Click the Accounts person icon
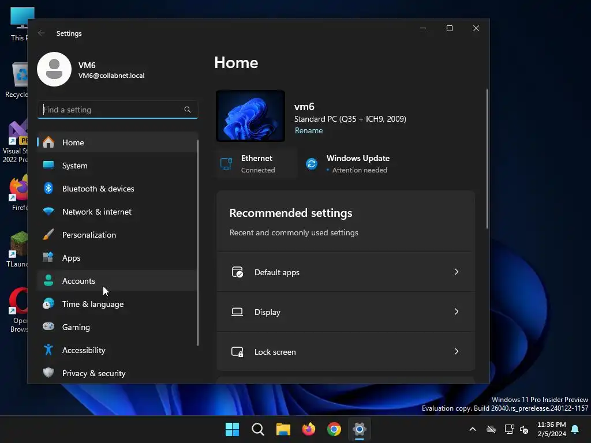 [x=48, y=280]
